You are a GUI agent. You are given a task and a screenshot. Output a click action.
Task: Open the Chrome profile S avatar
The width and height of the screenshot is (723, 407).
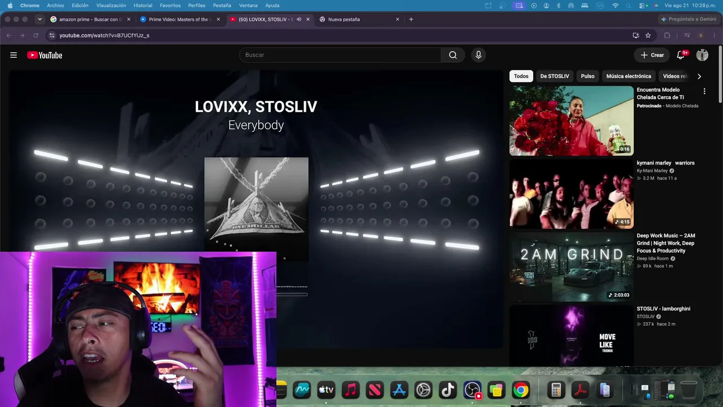[x=700, y=35]
